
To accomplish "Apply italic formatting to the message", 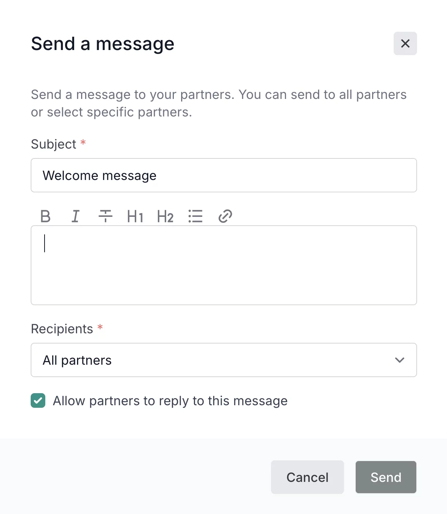I will click(x=75, y=216).
